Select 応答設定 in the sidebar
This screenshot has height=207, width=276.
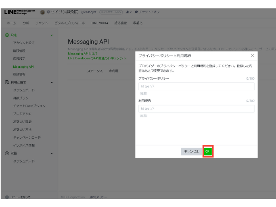(19, 59)
